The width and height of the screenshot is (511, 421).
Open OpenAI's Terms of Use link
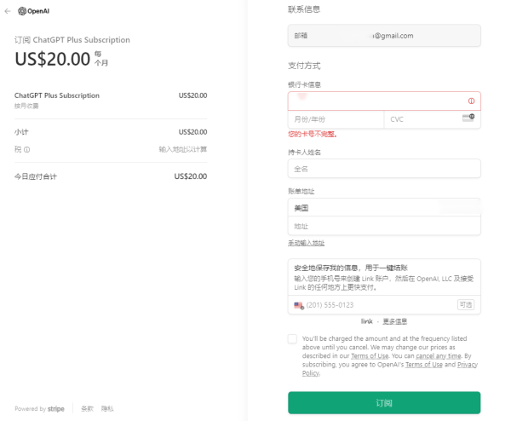423,365
